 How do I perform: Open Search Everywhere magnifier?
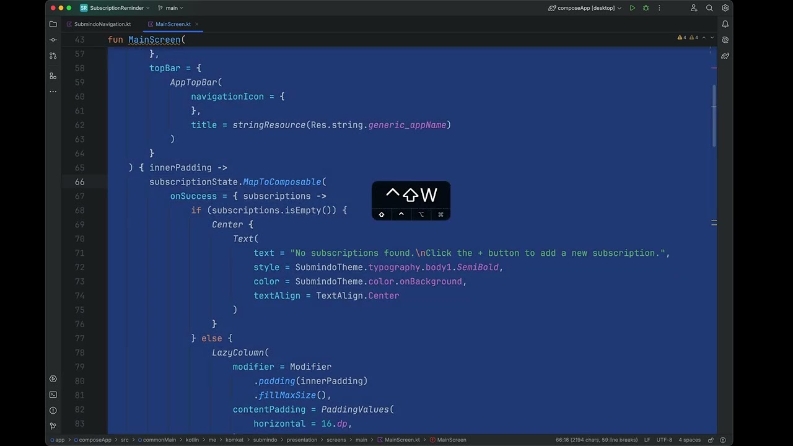709,8
